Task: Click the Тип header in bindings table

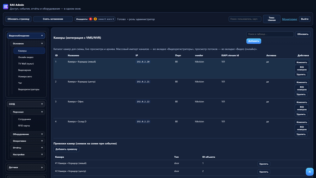Action: pos(177,157)
